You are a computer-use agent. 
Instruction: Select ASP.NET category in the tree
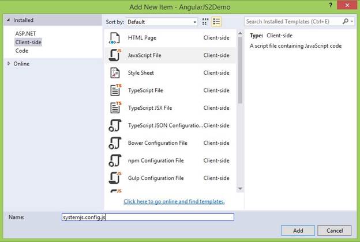[x=25, y=33]
